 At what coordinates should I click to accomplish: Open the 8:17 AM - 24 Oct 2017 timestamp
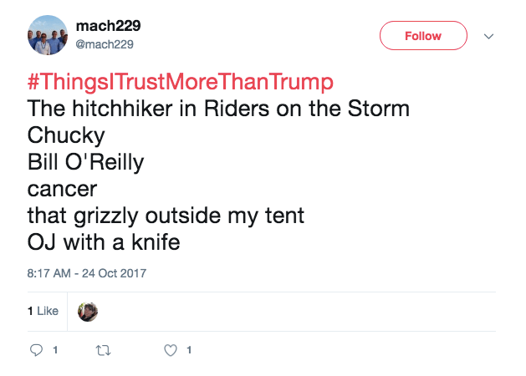87,273
